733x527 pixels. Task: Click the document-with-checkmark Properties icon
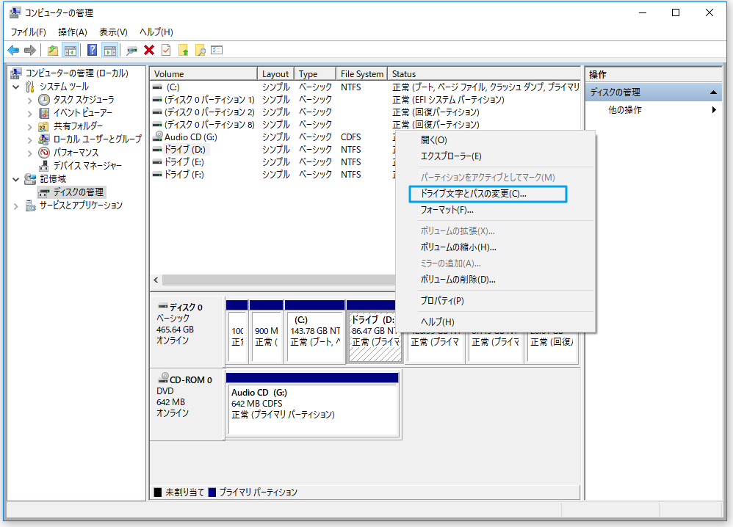coord(166,50)
